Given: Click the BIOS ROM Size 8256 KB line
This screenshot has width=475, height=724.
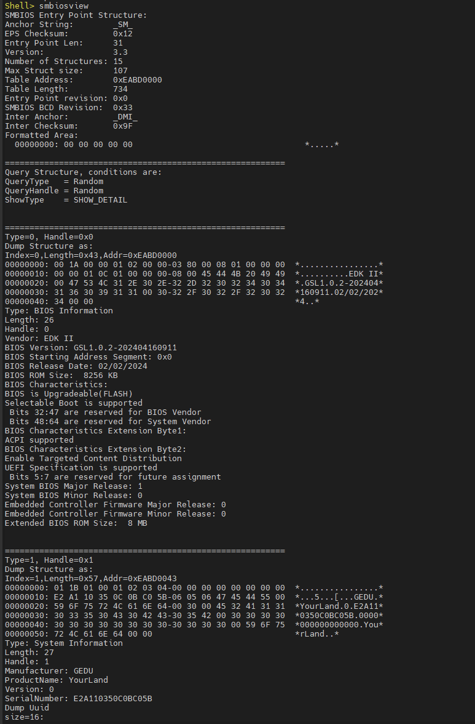Looking at the screenshot, I should (x=61, y=376).
